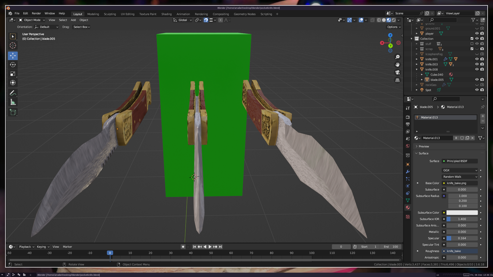The width and height of the screenshot is (493, 277).
Task: Expand the Preview panel
Action: [424, 146]
